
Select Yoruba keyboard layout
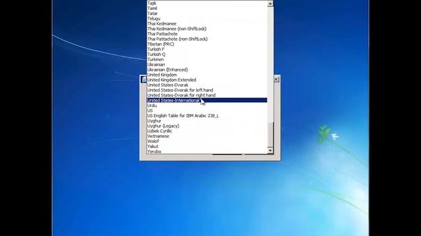207,151
